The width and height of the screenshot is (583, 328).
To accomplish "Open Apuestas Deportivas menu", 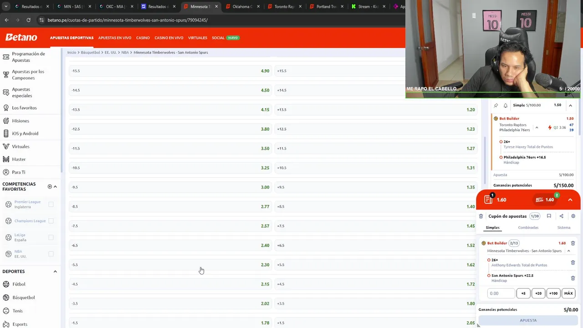I will [72, 38].
